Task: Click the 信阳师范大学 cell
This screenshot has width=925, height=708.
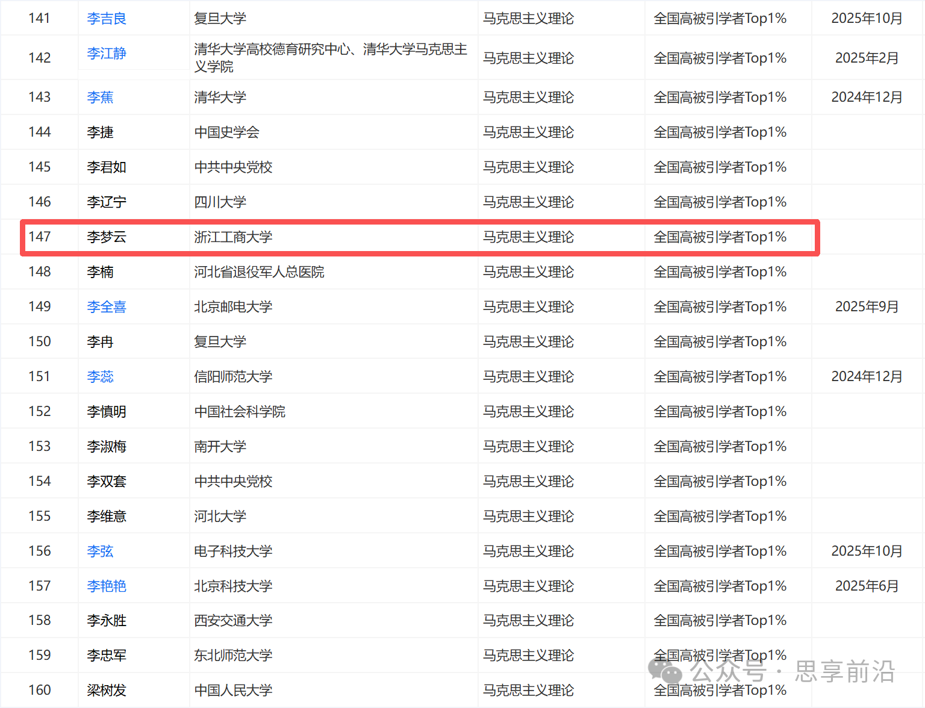Action: point(233,377)
